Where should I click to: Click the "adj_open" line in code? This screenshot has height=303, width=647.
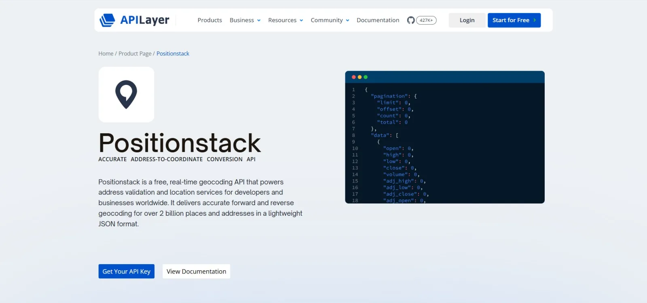(404, 200)
